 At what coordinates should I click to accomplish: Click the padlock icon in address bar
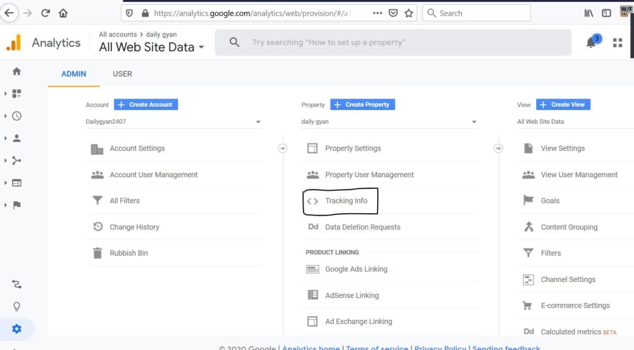tap(145, 14)
